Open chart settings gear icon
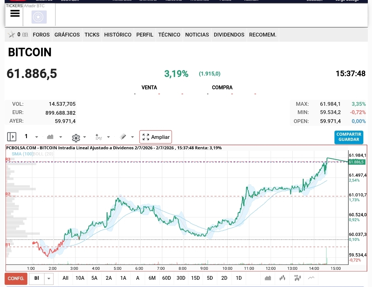 pyautogui.click(x=76, y=138)
